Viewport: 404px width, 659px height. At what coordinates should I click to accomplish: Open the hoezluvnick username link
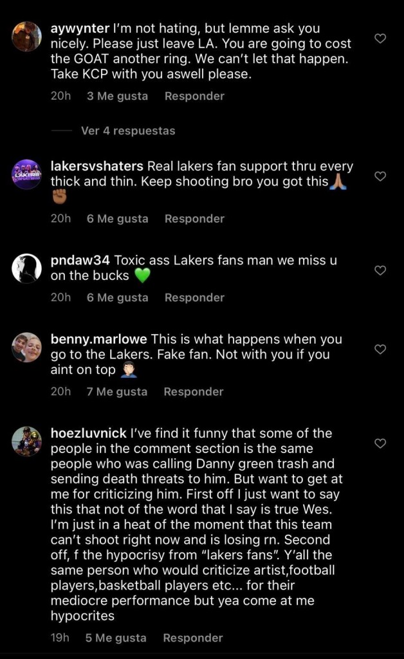coord(88,433)
